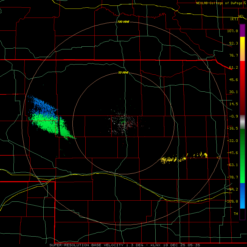
Task: Select the 76.7 value on velocity scale
Action: tap(234, 55)
